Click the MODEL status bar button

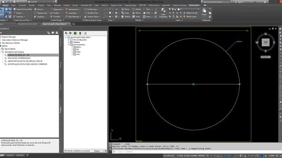202,156
